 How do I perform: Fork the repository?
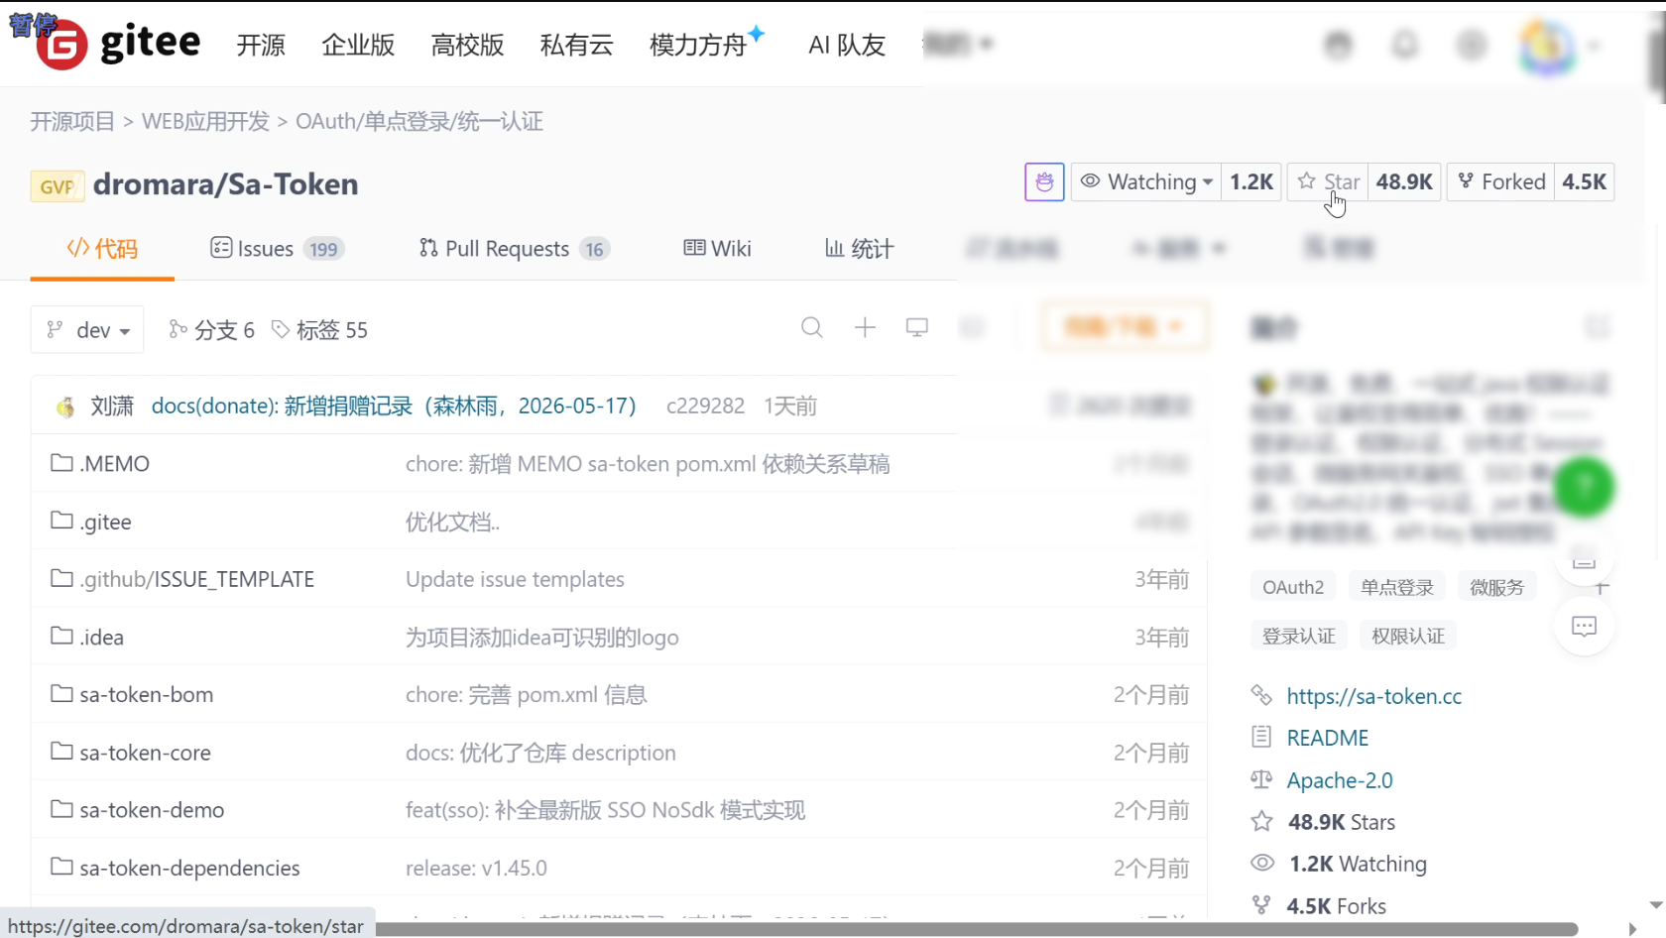pyautogui.click(x=1501, y=181)
